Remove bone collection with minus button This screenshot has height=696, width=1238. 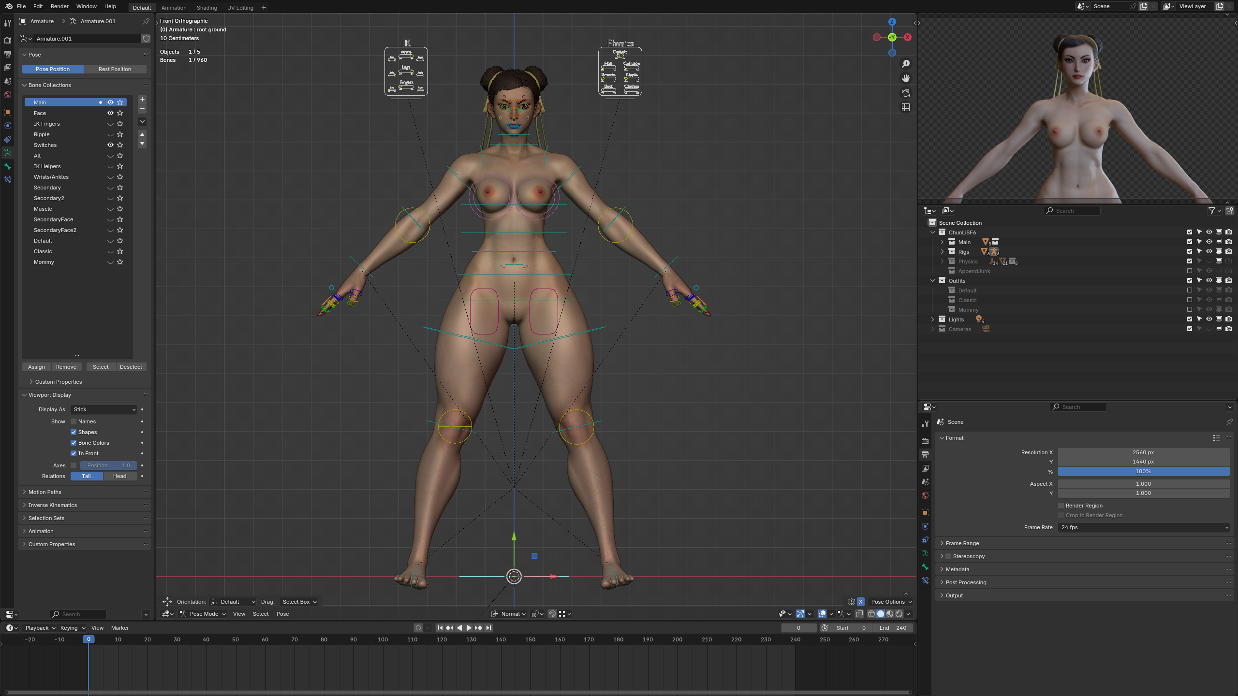(x=142, y=109)
